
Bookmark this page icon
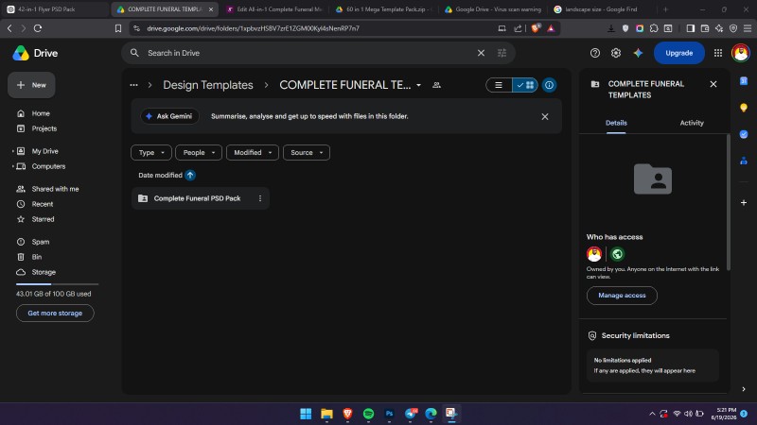click(x=117, y=28)
